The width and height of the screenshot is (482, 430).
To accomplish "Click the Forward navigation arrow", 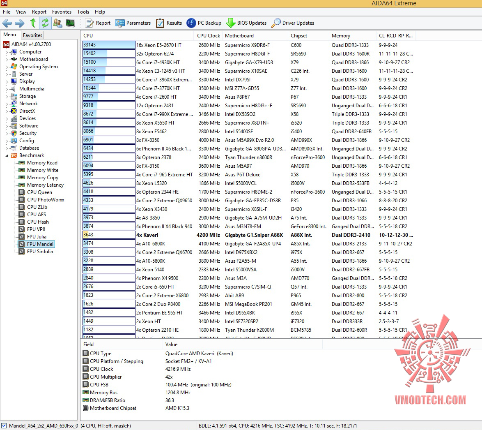I will [20, 23].
